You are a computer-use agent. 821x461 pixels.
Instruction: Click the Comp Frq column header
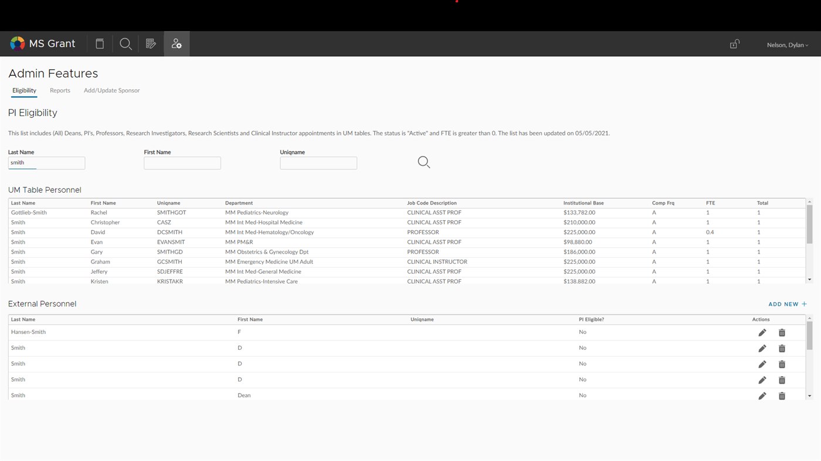(x=663, y=203)
